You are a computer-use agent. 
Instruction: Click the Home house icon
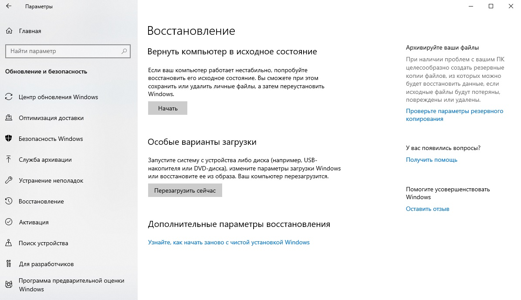[x=9, y=31]
